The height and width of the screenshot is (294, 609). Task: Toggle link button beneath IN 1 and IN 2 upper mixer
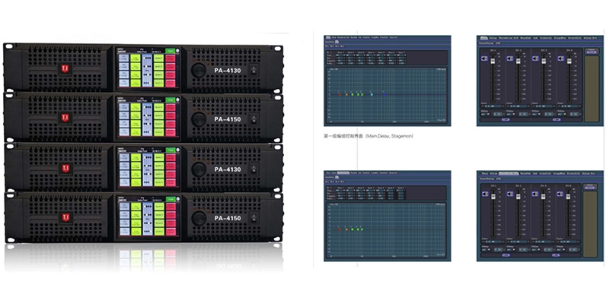pos(505,120)
